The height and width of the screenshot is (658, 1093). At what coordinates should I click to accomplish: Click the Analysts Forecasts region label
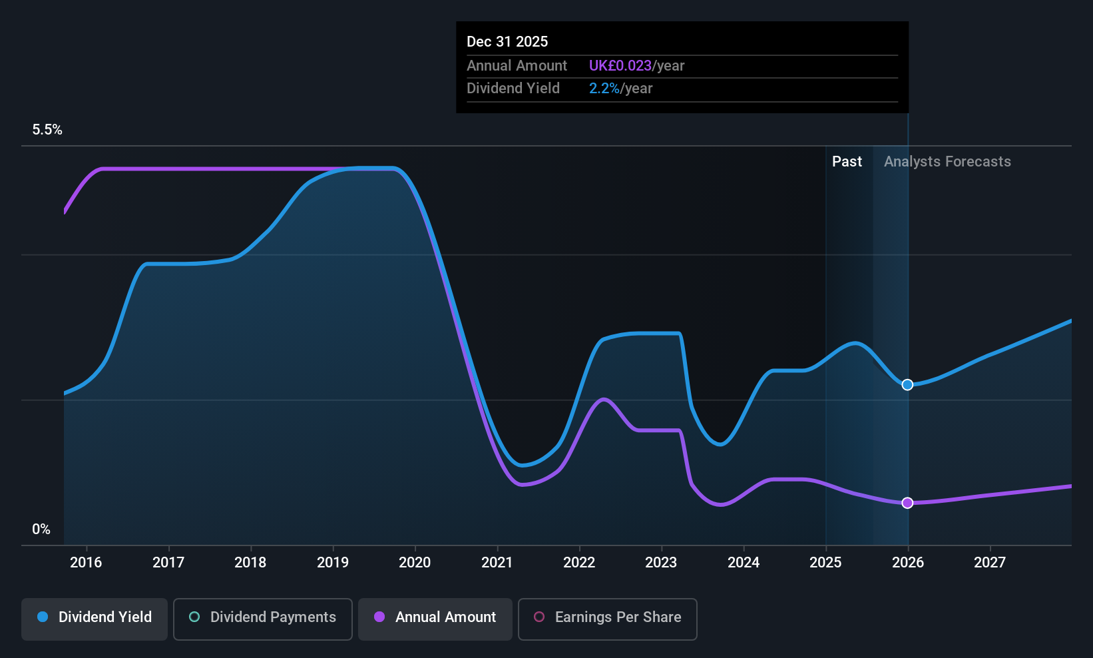click(x=947, y=162)
